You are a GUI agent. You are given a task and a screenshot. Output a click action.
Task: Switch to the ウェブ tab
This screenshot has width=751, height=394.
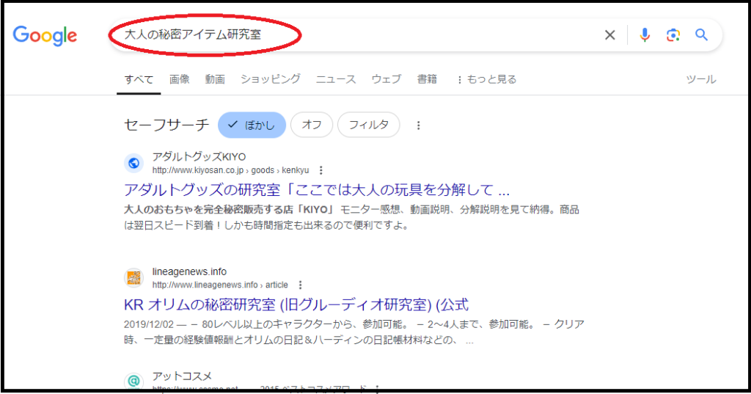[x=387, y=79]
